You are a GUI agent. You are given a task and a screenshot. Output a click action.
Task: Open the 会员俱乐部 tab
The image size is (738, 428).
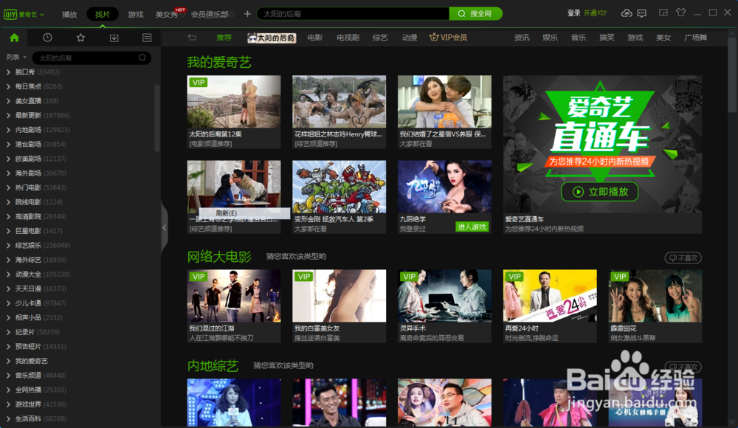(210, 14)
